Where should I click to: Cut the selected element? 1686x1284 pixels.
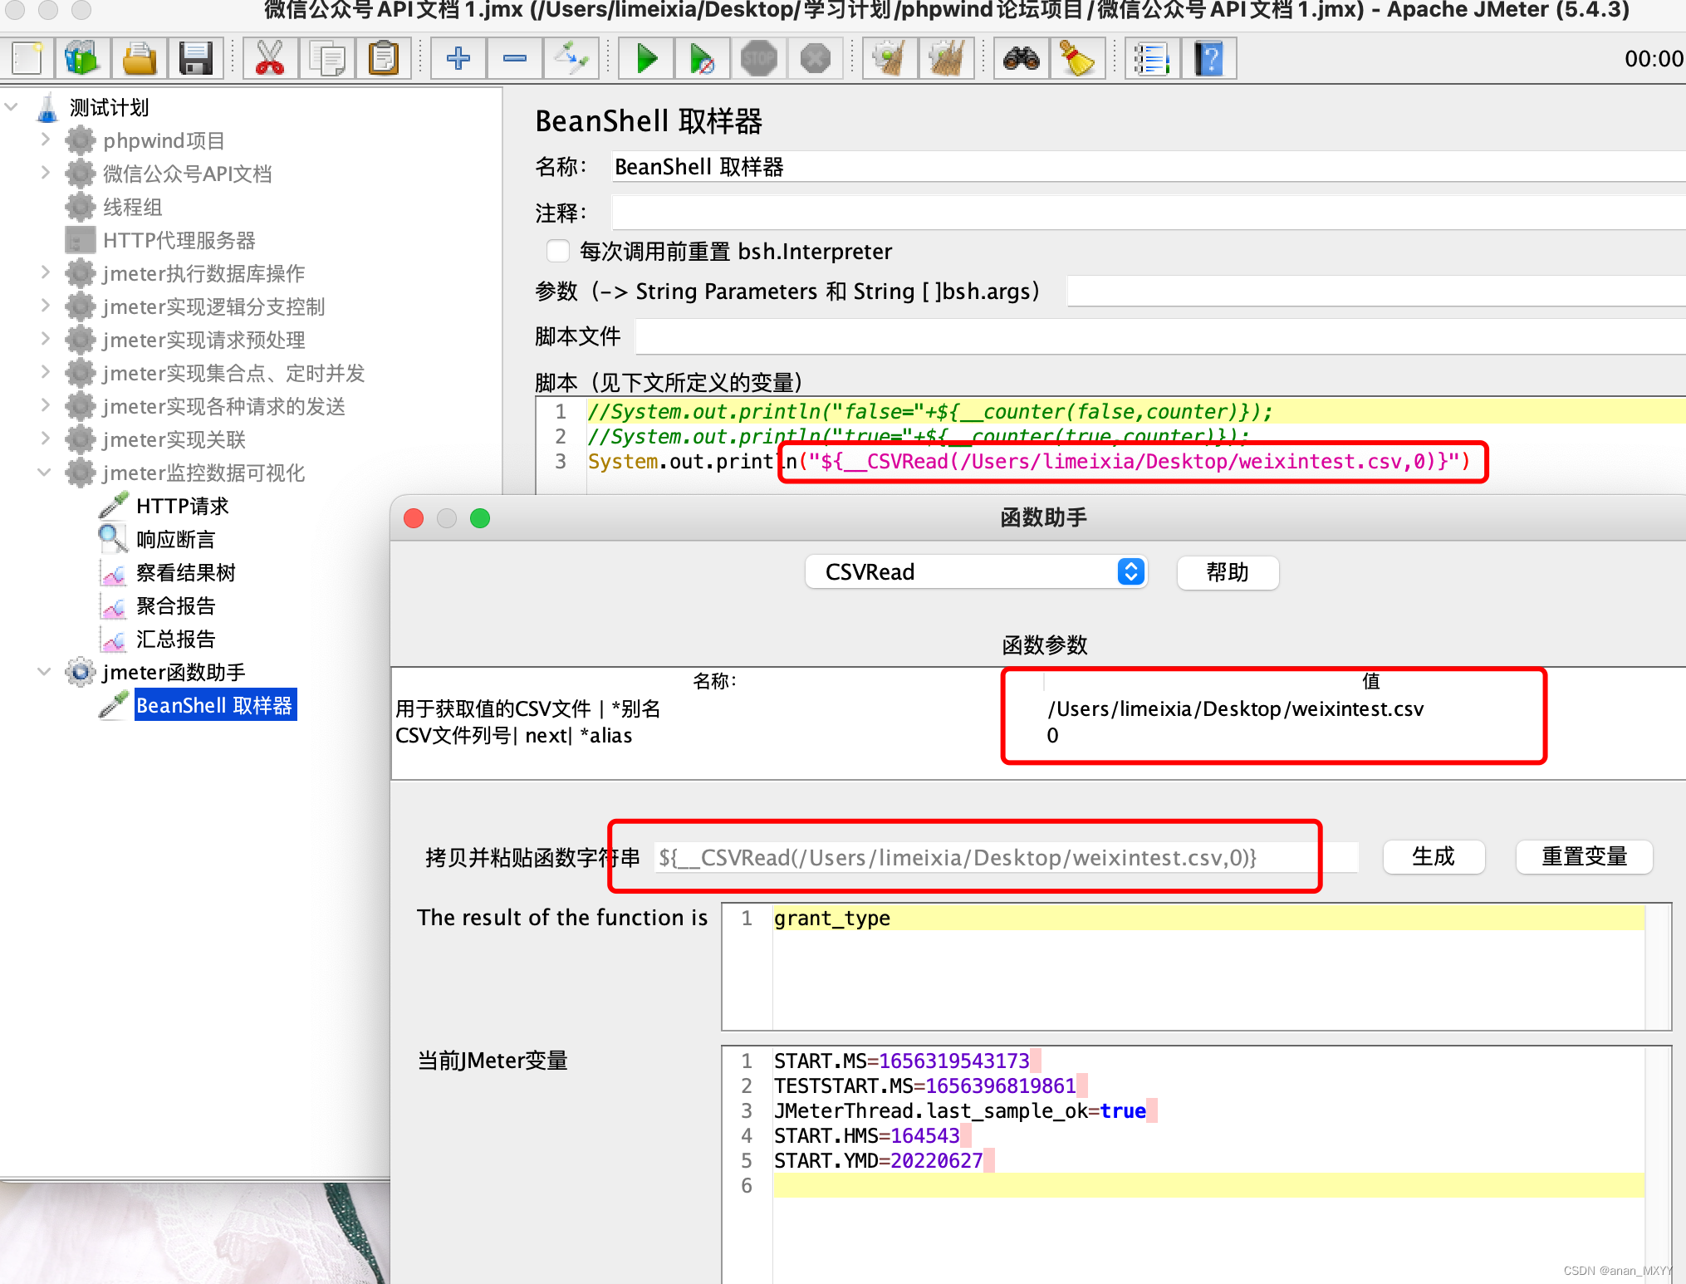[x=270, y=58]
